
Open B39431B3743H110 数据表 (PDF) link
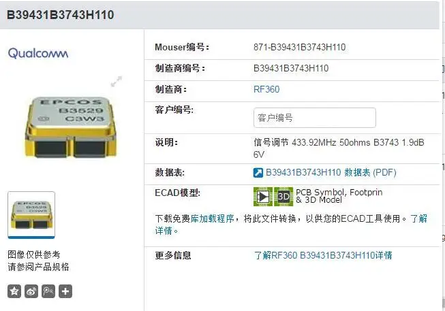click(331, 172)
